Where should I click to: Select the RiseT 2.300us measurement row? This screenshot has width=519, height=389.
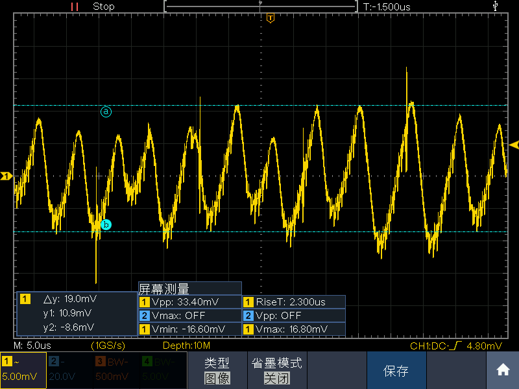click(294, 302)
